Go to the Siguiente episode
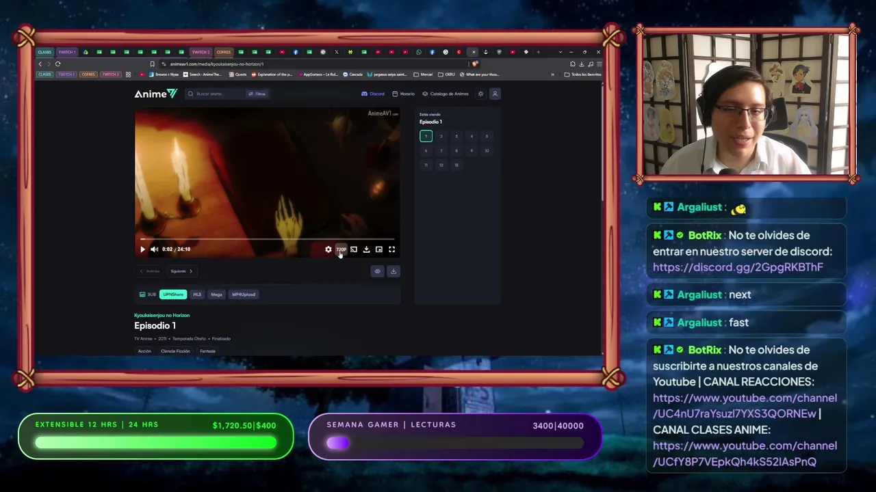The width and height of the screenshot is (876, 492). [x=181, y=271]
